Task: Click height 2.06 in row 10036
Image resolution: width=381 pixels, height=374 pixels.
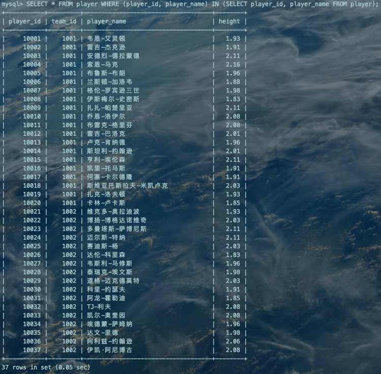Action: click(233, 341)
